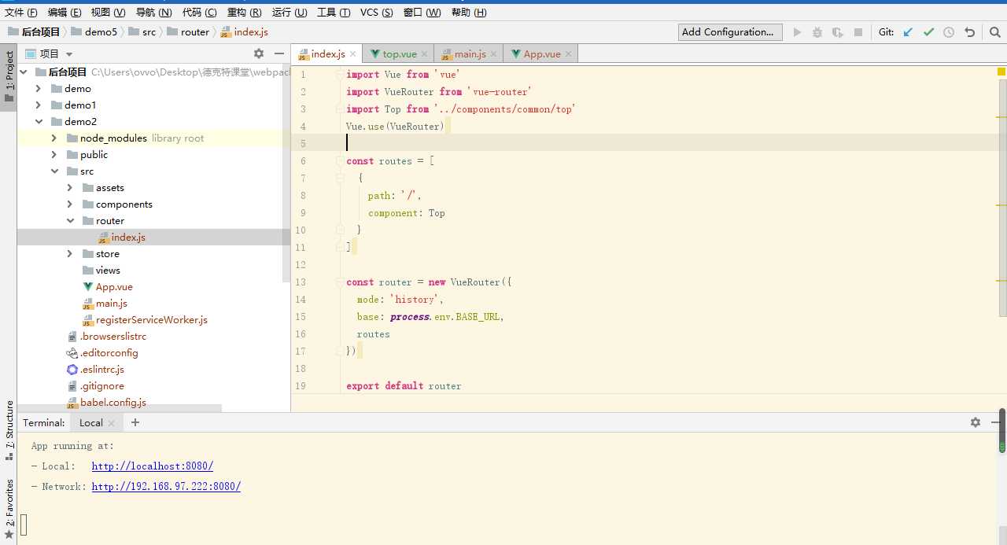The width and height of the screenshot is (1007, 545).
Task: Click the Git Rollback undo arrow
Action: click(x=970, y=32)
